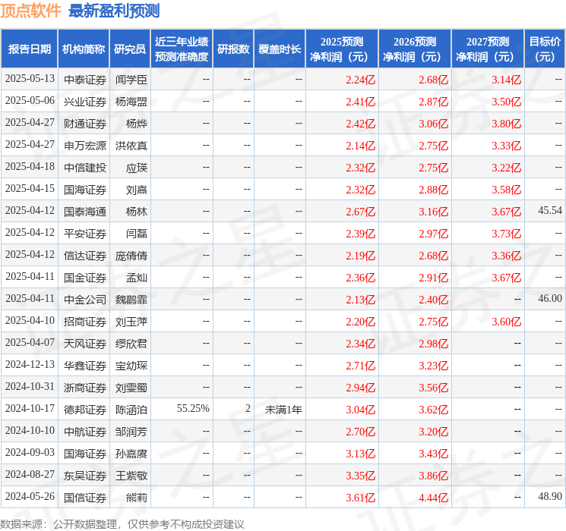Select analyst 孟灿
The width and height of the screenshot is (566, 531).
[137, 278]
